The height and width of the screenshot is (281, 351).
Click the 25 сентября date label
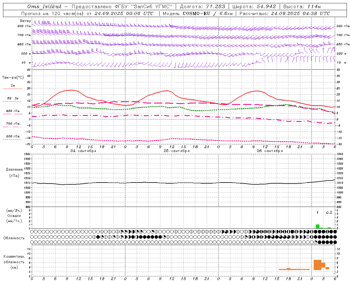coord(177,151)
